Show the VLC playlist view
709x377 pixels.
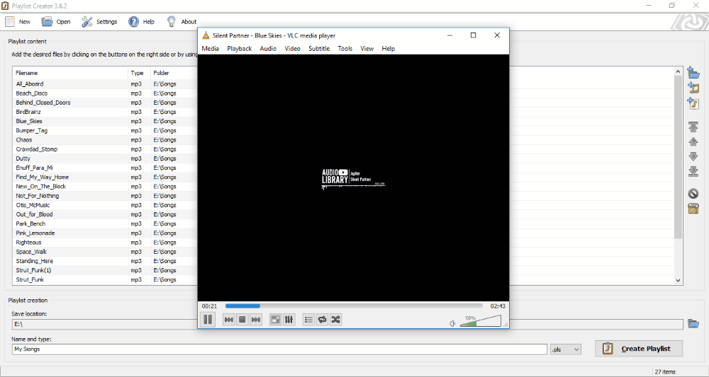point(308,319)
